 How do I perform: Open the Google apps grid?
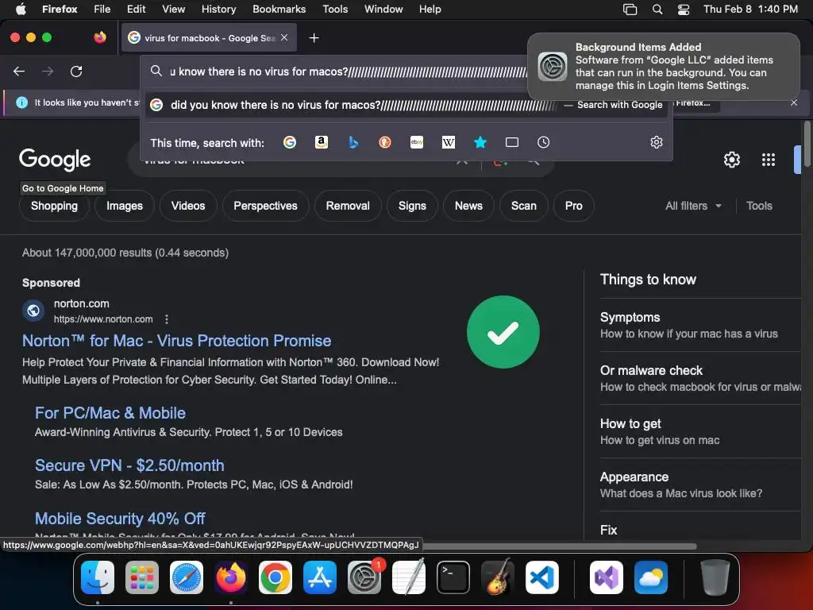point(769,160)
